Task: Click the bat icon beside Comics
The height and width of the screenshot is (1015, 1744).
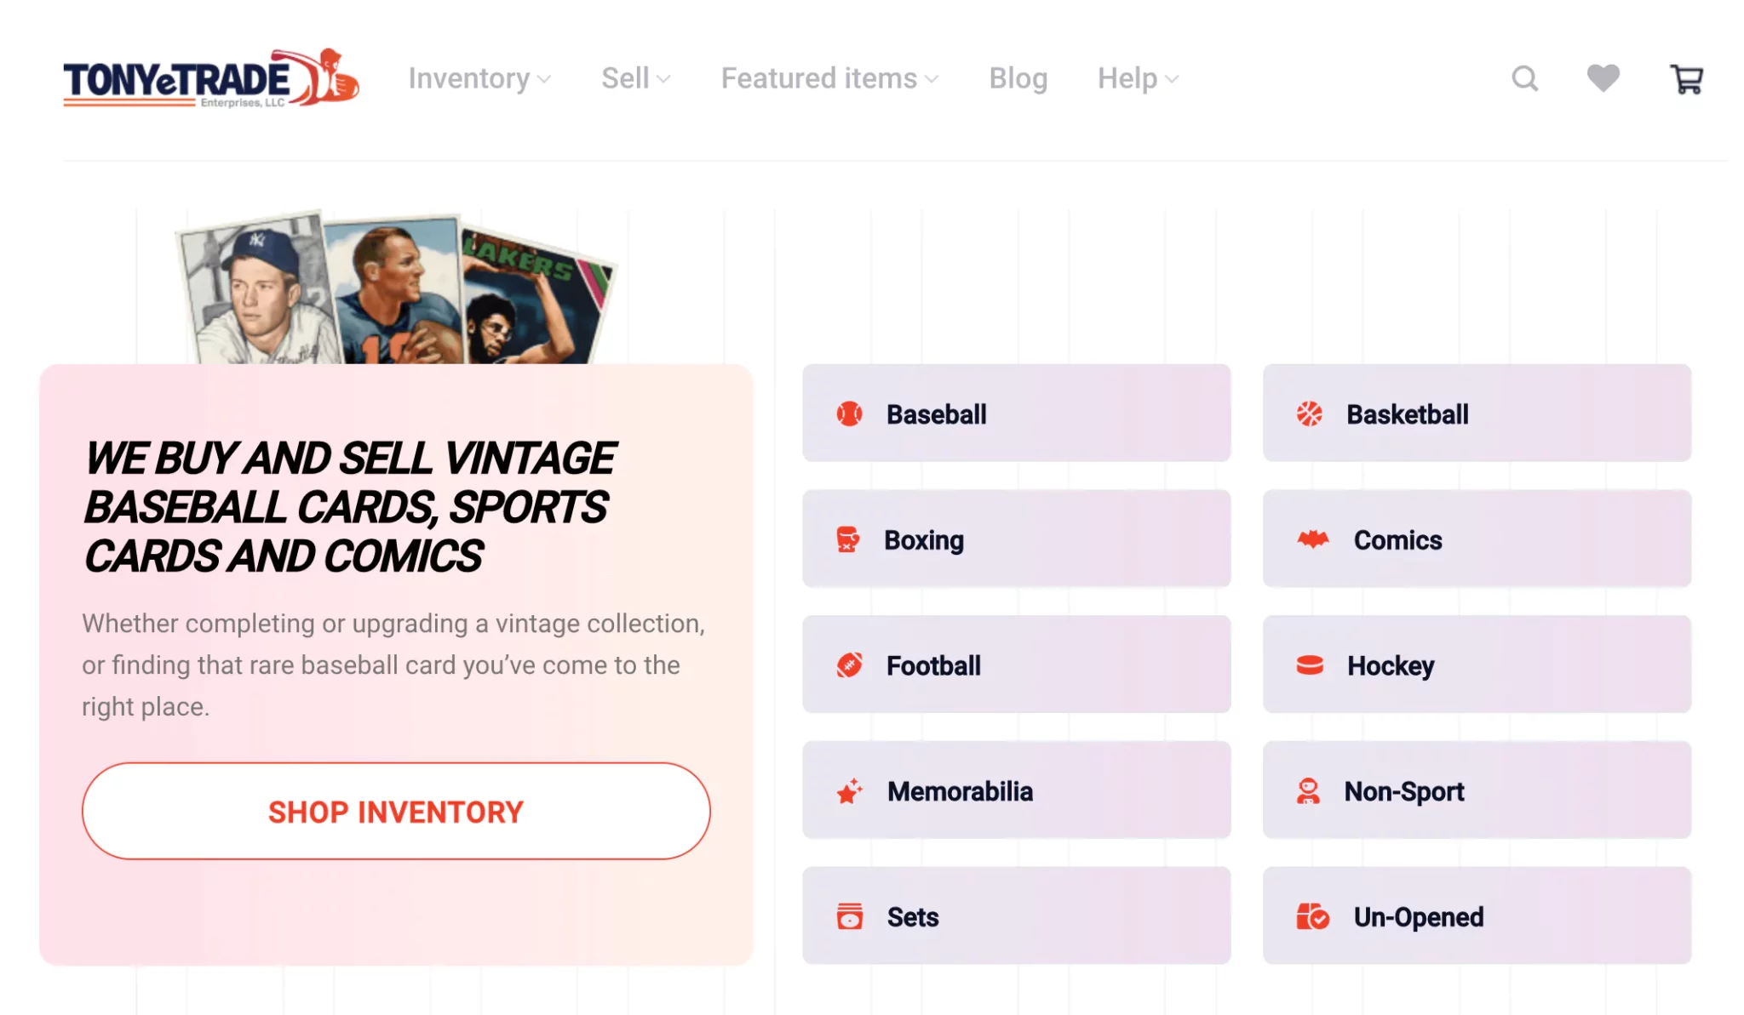Action: pos(1312,539)
